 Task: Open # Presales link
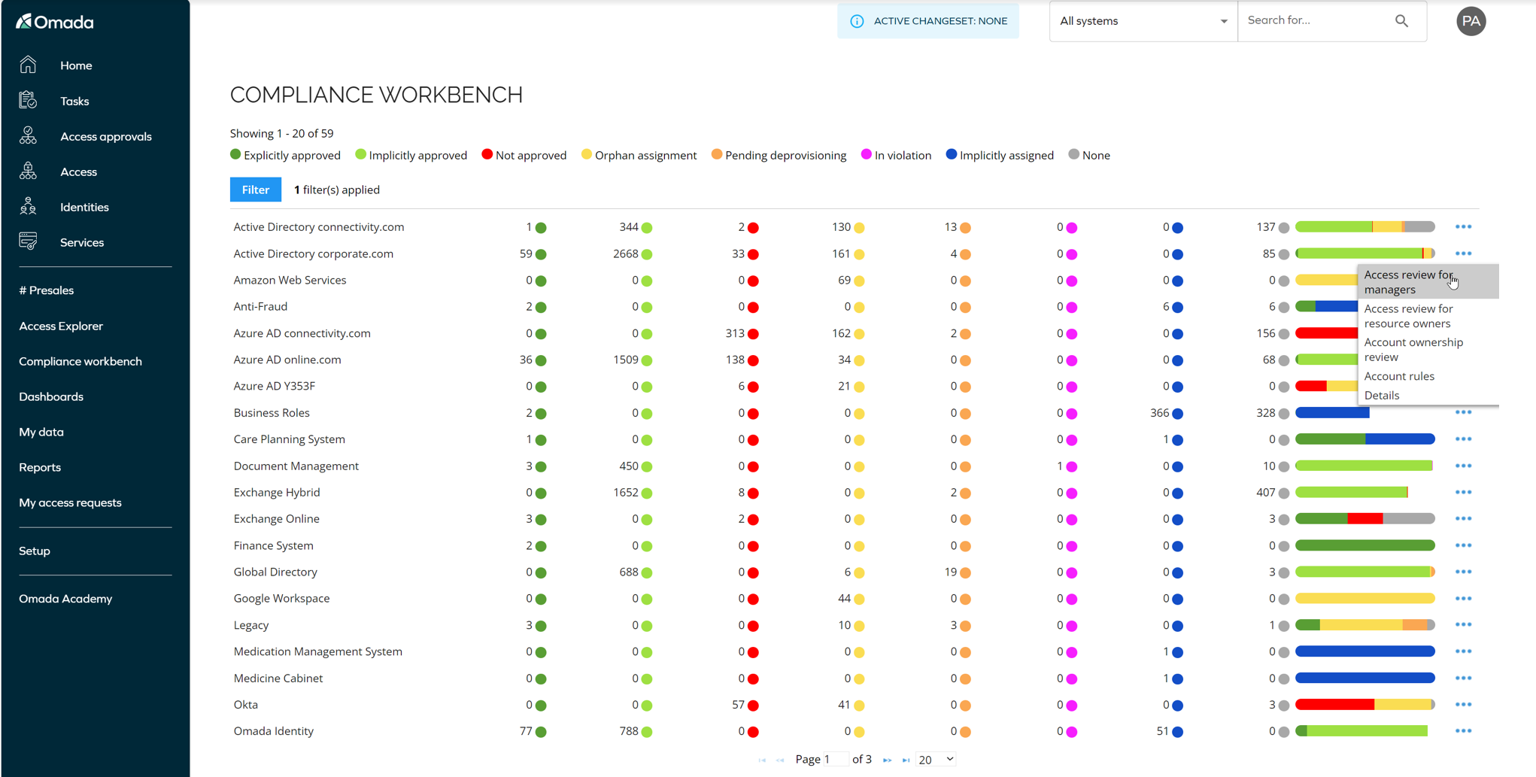click(47, 290)
